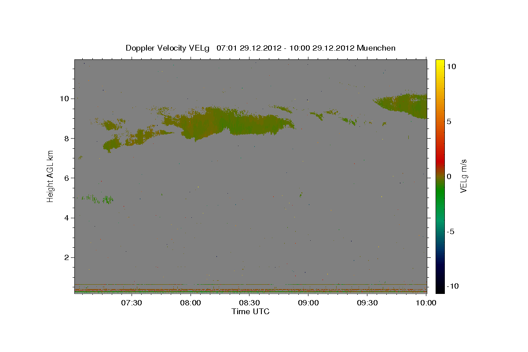The width and height of the screenshot is (528, 352).
Task: Click the 09:00 time tick label
Action: tap(309, 303)
